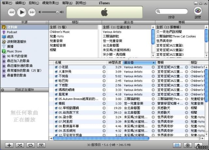Open the File menu
The image size is (209, 150).
click(7, 3)
